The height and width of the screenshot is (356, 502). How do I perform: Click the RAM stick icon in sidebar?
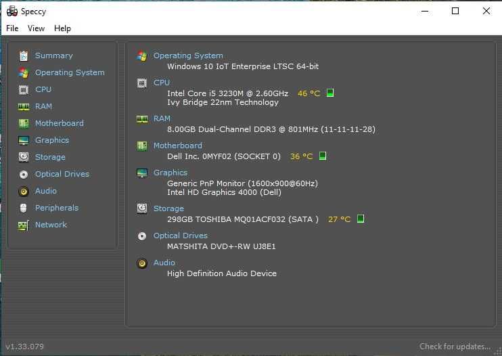(x=24, y=107)
